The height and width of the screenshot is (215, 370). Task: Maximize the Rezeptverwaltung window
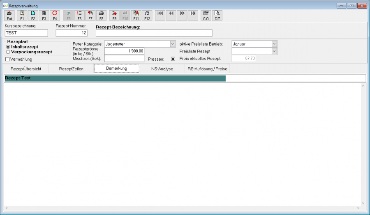coord(351,6)
